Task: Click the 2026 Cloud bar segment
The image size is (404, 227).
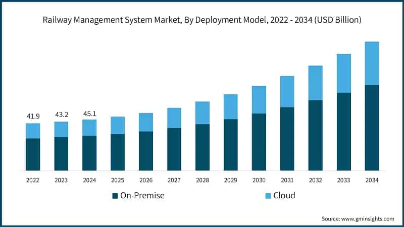Action: (146, 122)
